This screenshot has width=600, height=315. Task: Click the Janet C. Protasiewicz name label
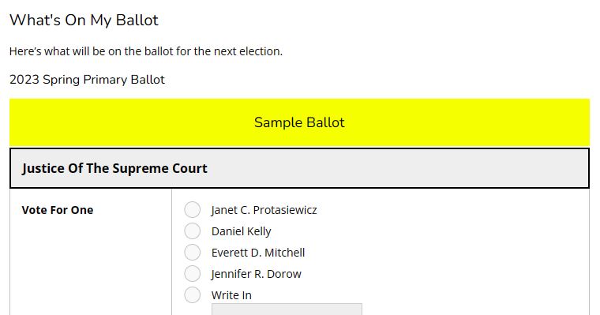pyautogui.click(x=264, y=210)
